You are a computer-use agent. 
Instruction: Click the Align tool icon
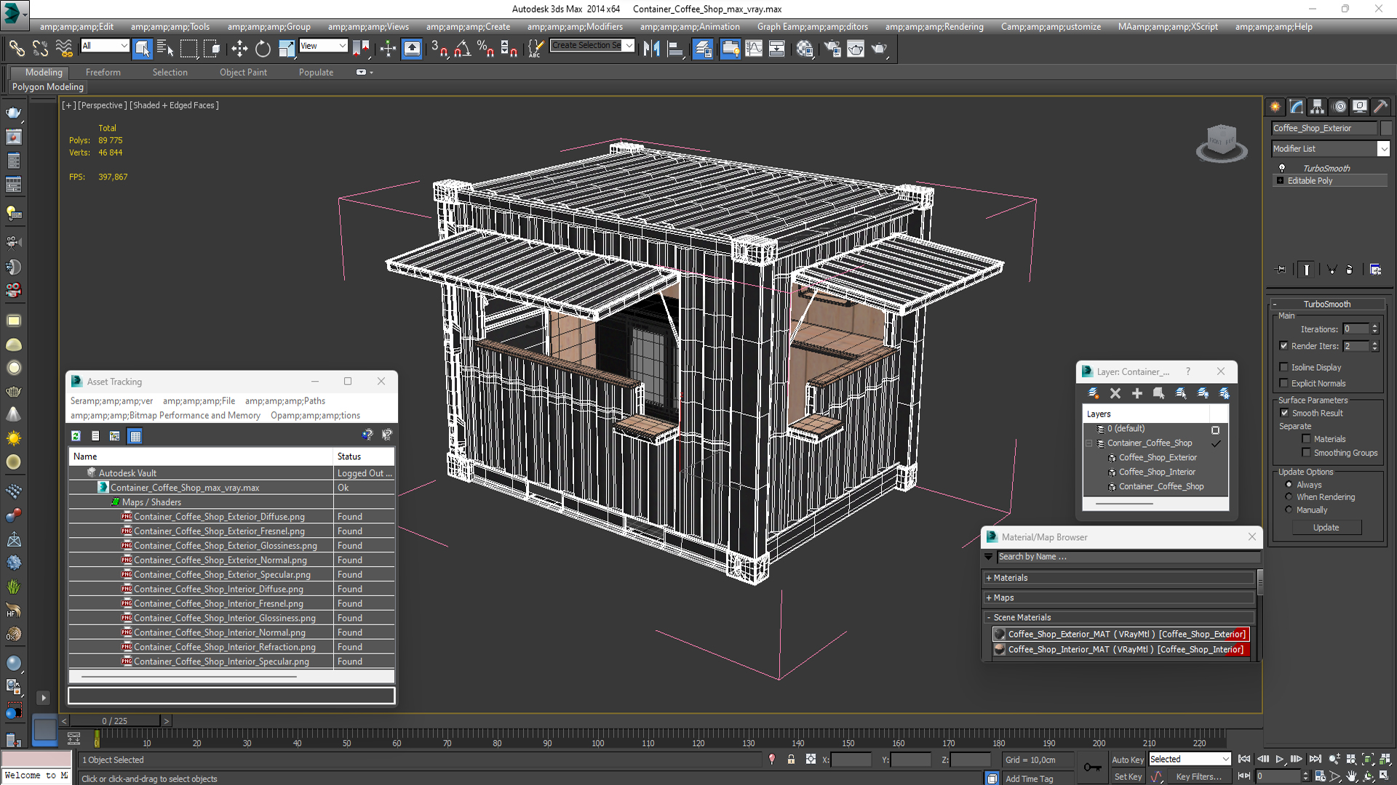pos(674,49)
